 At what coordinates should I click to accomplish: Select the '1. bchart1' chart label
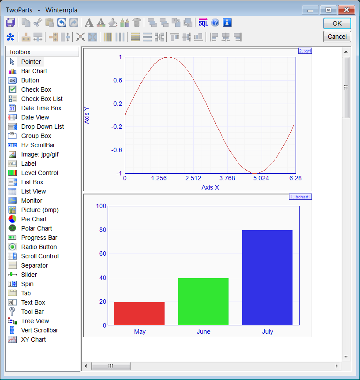[300, 197]
